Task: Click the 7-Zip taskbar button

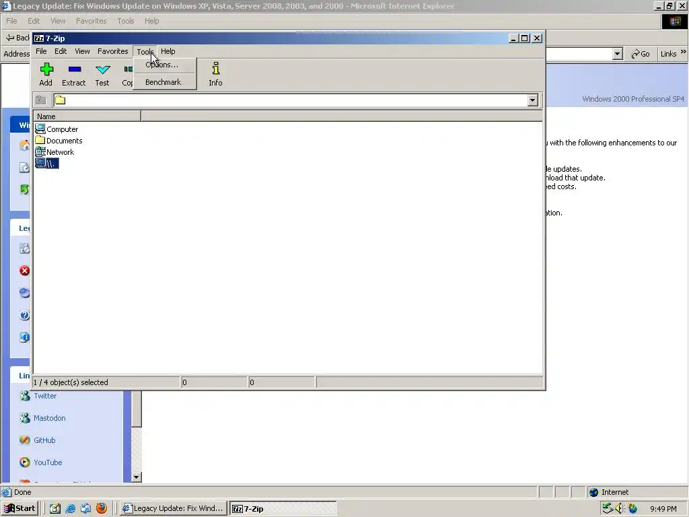Action: pos(283,508)
